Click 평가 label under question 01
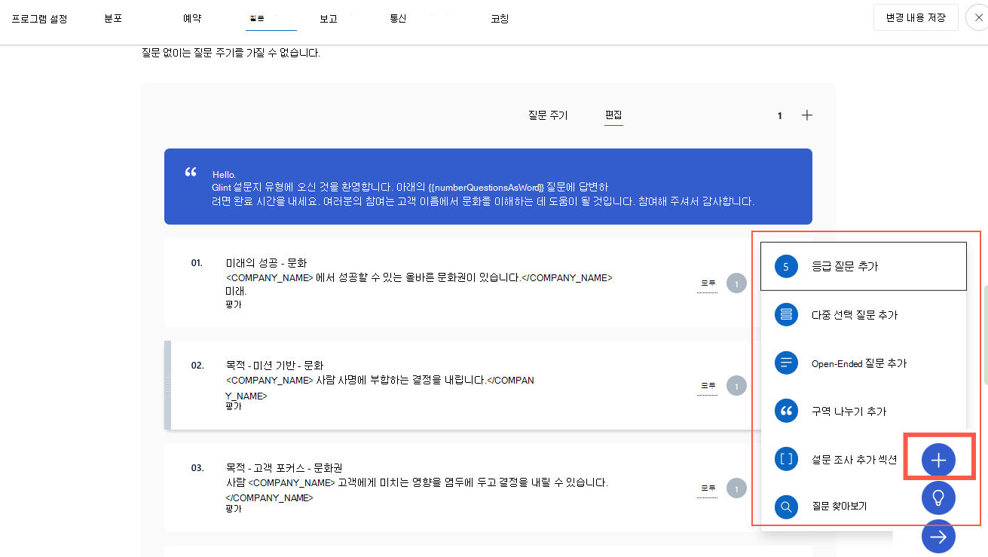Image resolution: width=988 pixels, height=557 pixels. (234, 305)
